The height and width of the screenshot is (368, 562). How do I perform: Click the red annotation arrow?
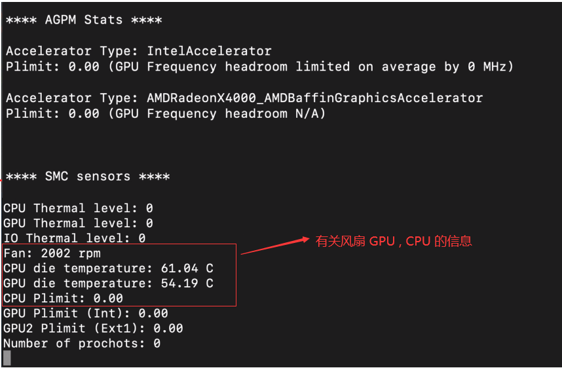click(275, 246)
